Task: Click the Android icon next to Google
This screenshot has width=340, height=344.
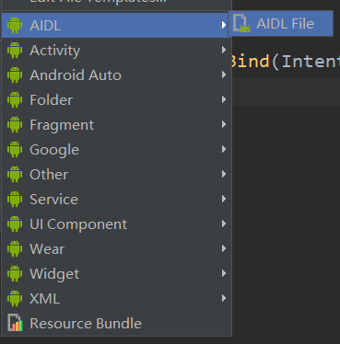Action: point(15,149)
